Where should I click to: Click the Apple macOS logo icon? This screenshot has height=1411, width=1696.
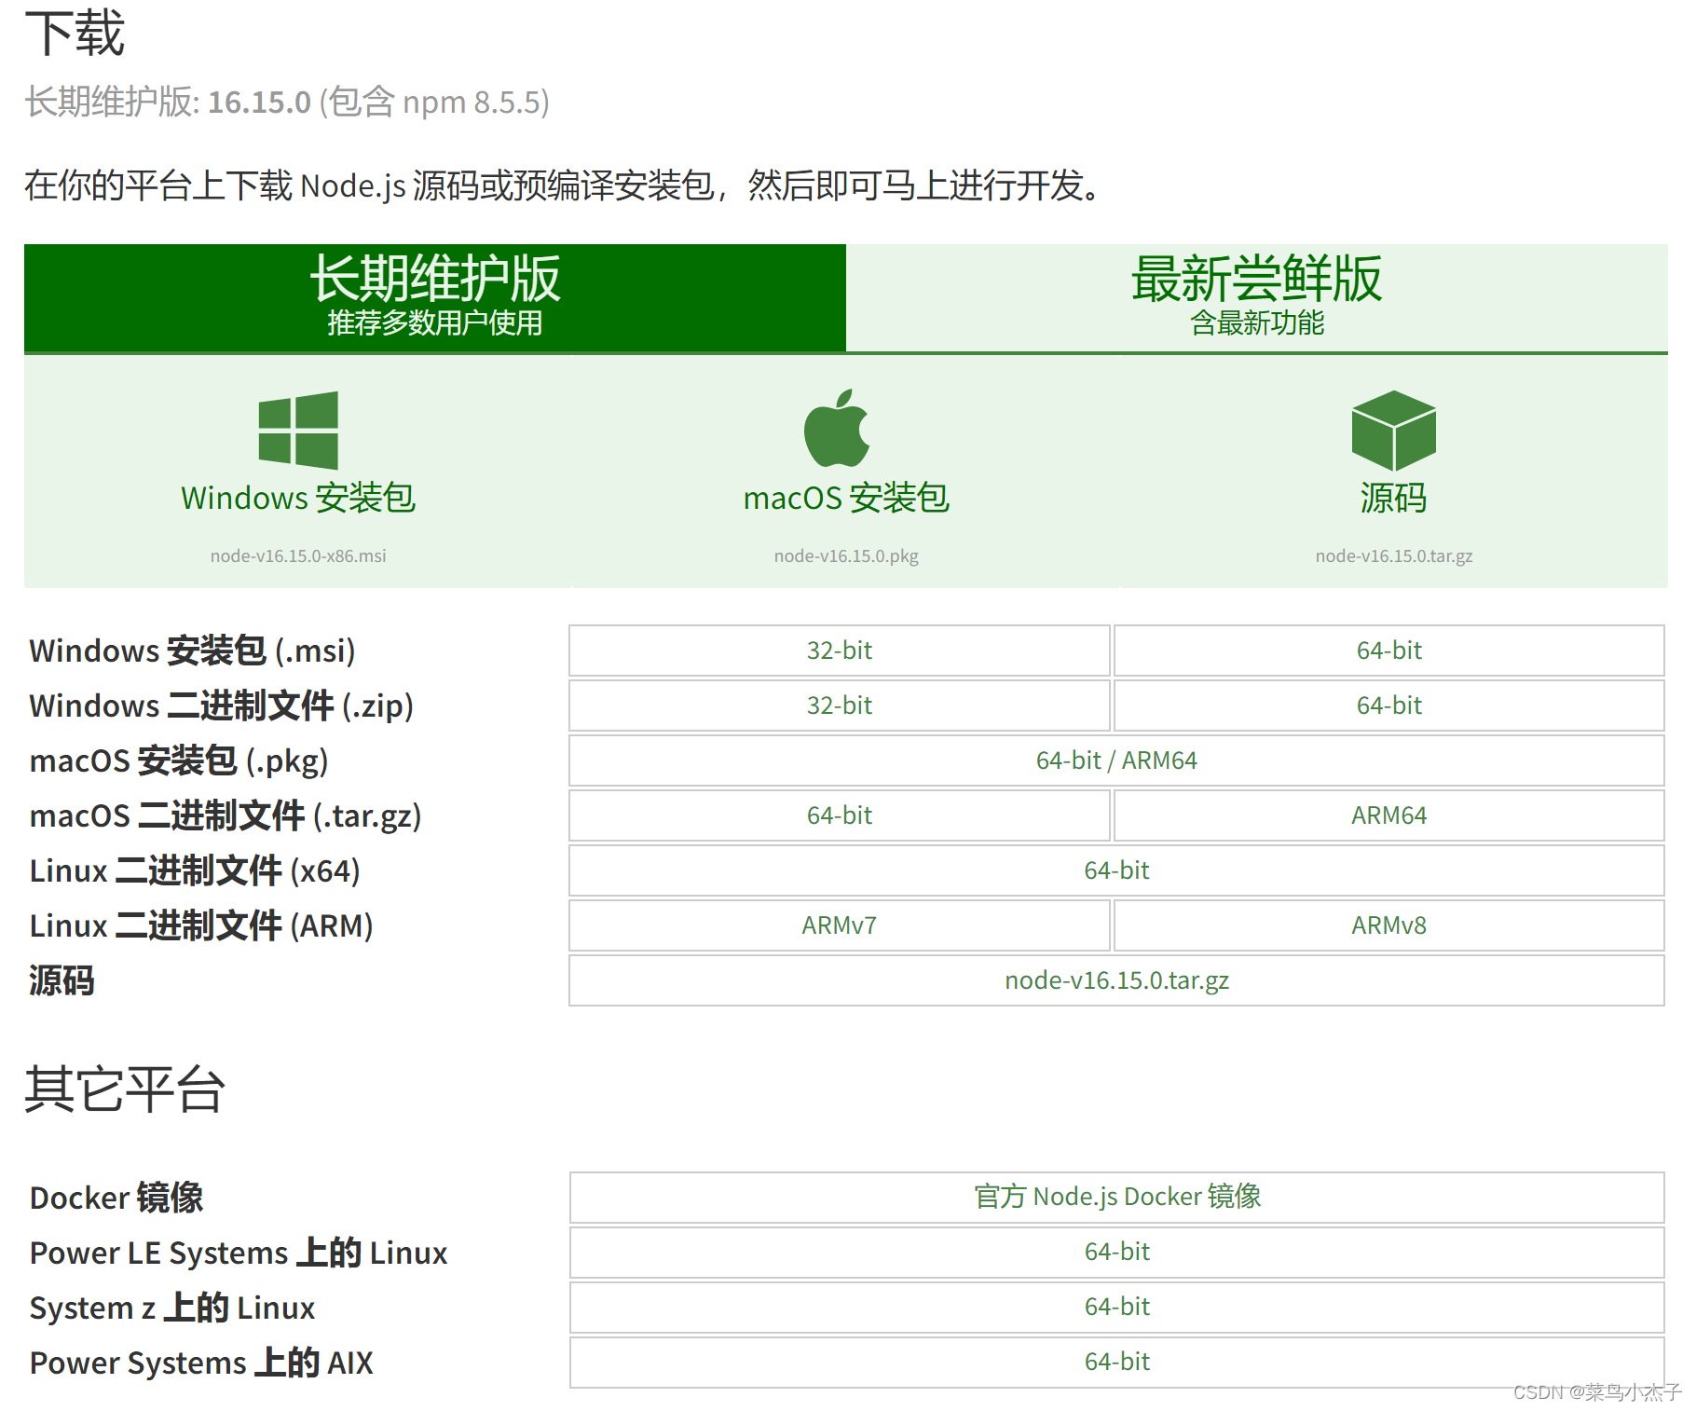coord(837,428)
